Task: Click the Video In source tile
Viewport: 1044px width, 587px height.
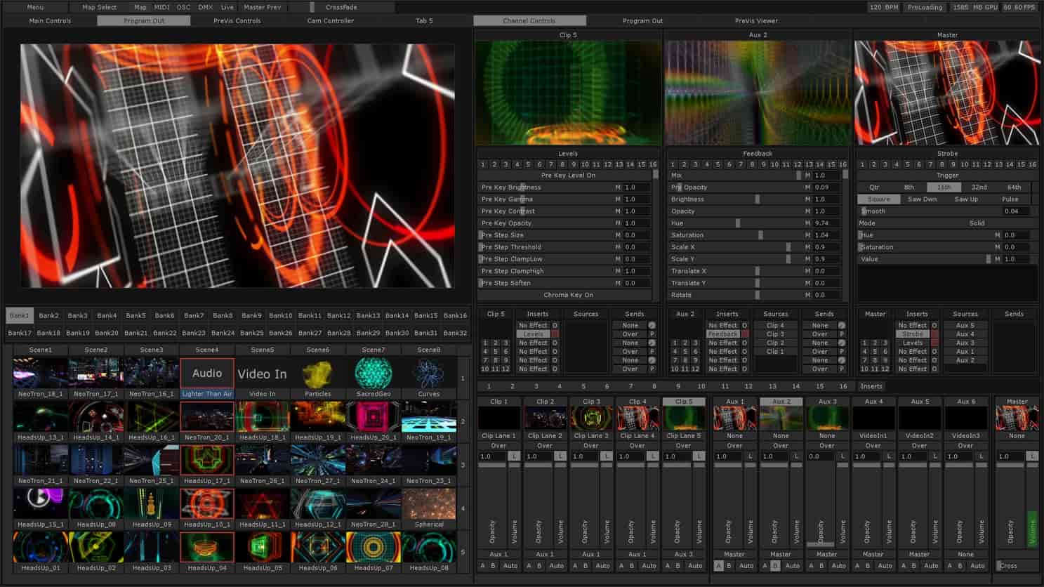Action: coord(262,374)
